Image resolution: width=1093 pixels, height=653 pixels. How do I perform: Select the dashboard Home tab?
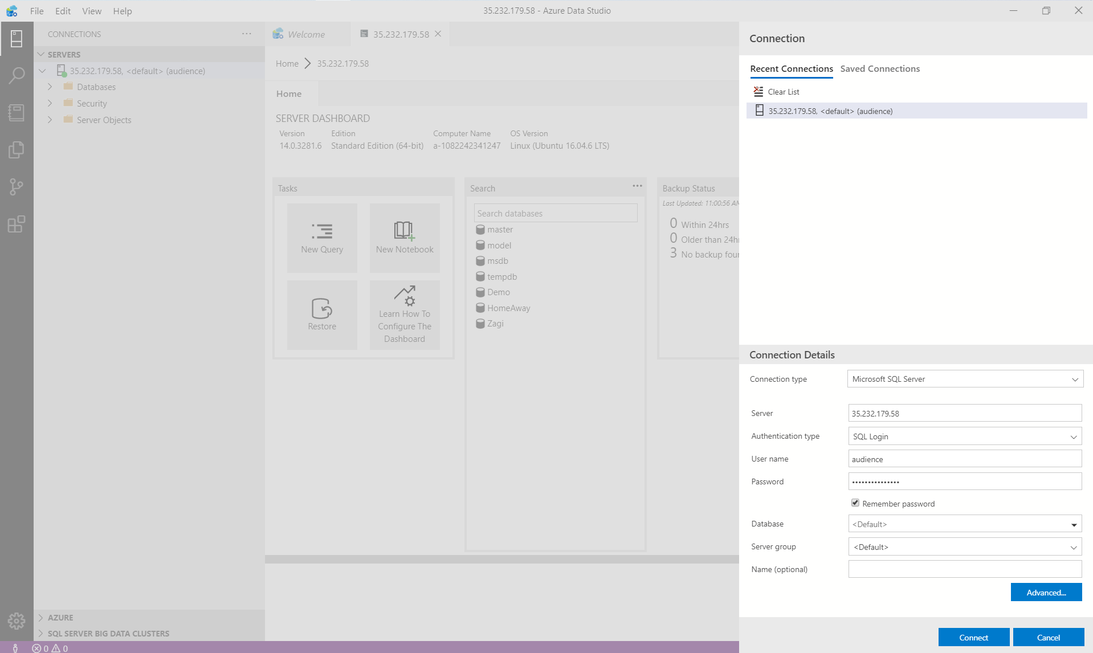(x=289, y=93)
